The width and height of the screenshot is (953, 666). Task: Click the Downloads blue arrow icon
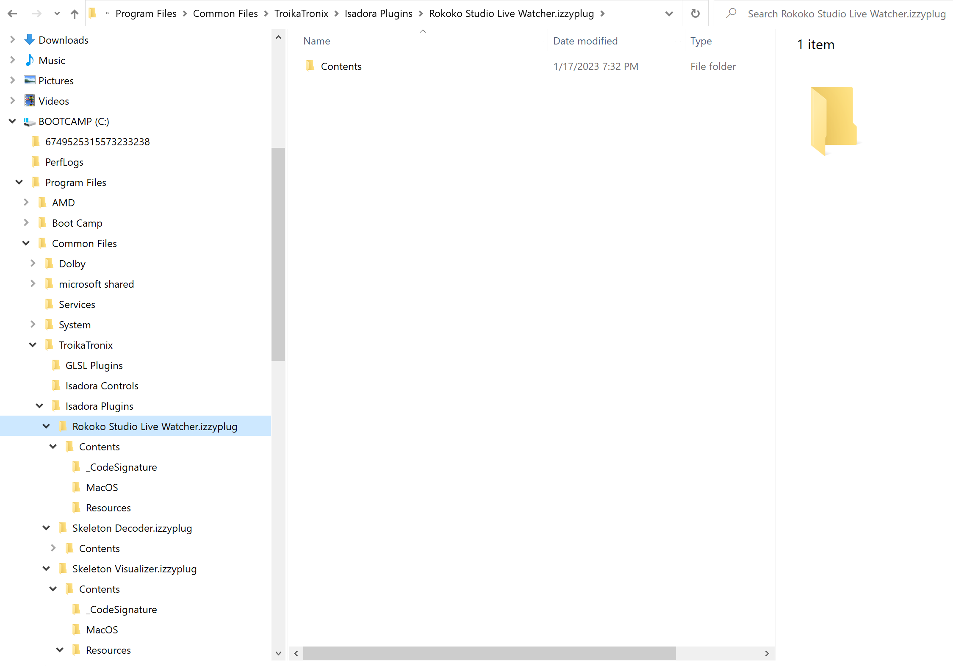(29, 39)
